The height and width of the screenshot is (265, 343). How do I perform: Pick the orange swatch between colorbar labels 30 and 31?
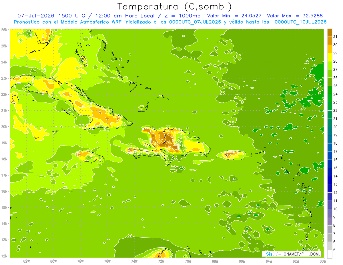330,41
